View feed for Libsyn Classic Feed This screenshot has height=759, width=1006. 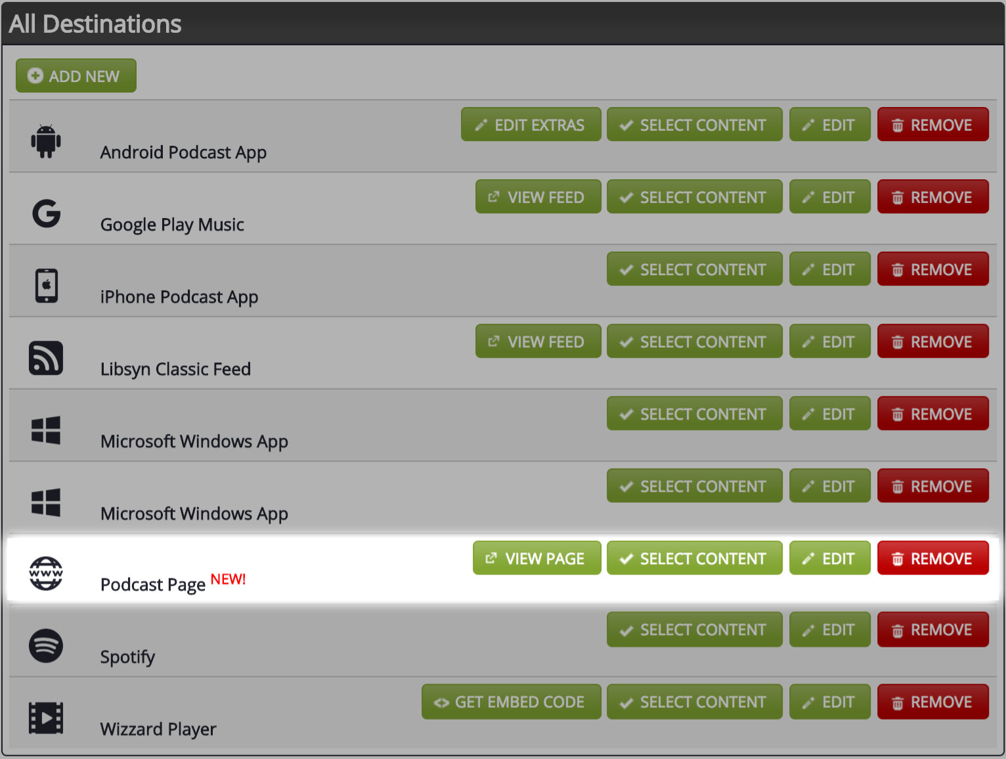538,341
